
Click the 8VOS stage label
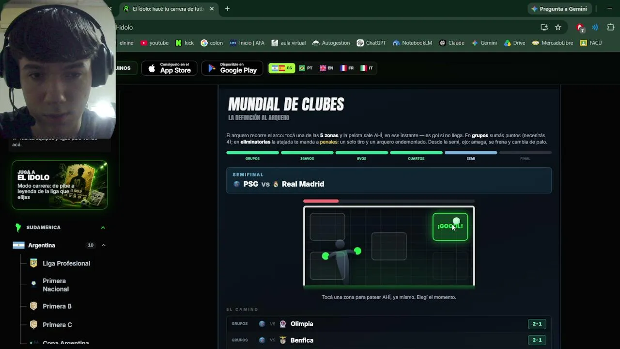click(362, 159)
